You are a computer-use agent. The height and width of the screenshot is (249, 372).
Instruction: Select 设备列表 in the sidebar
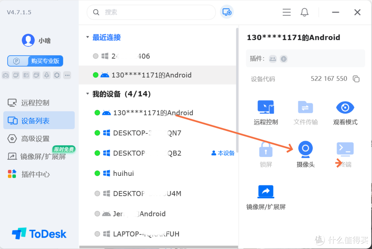[x=39, y=120]
